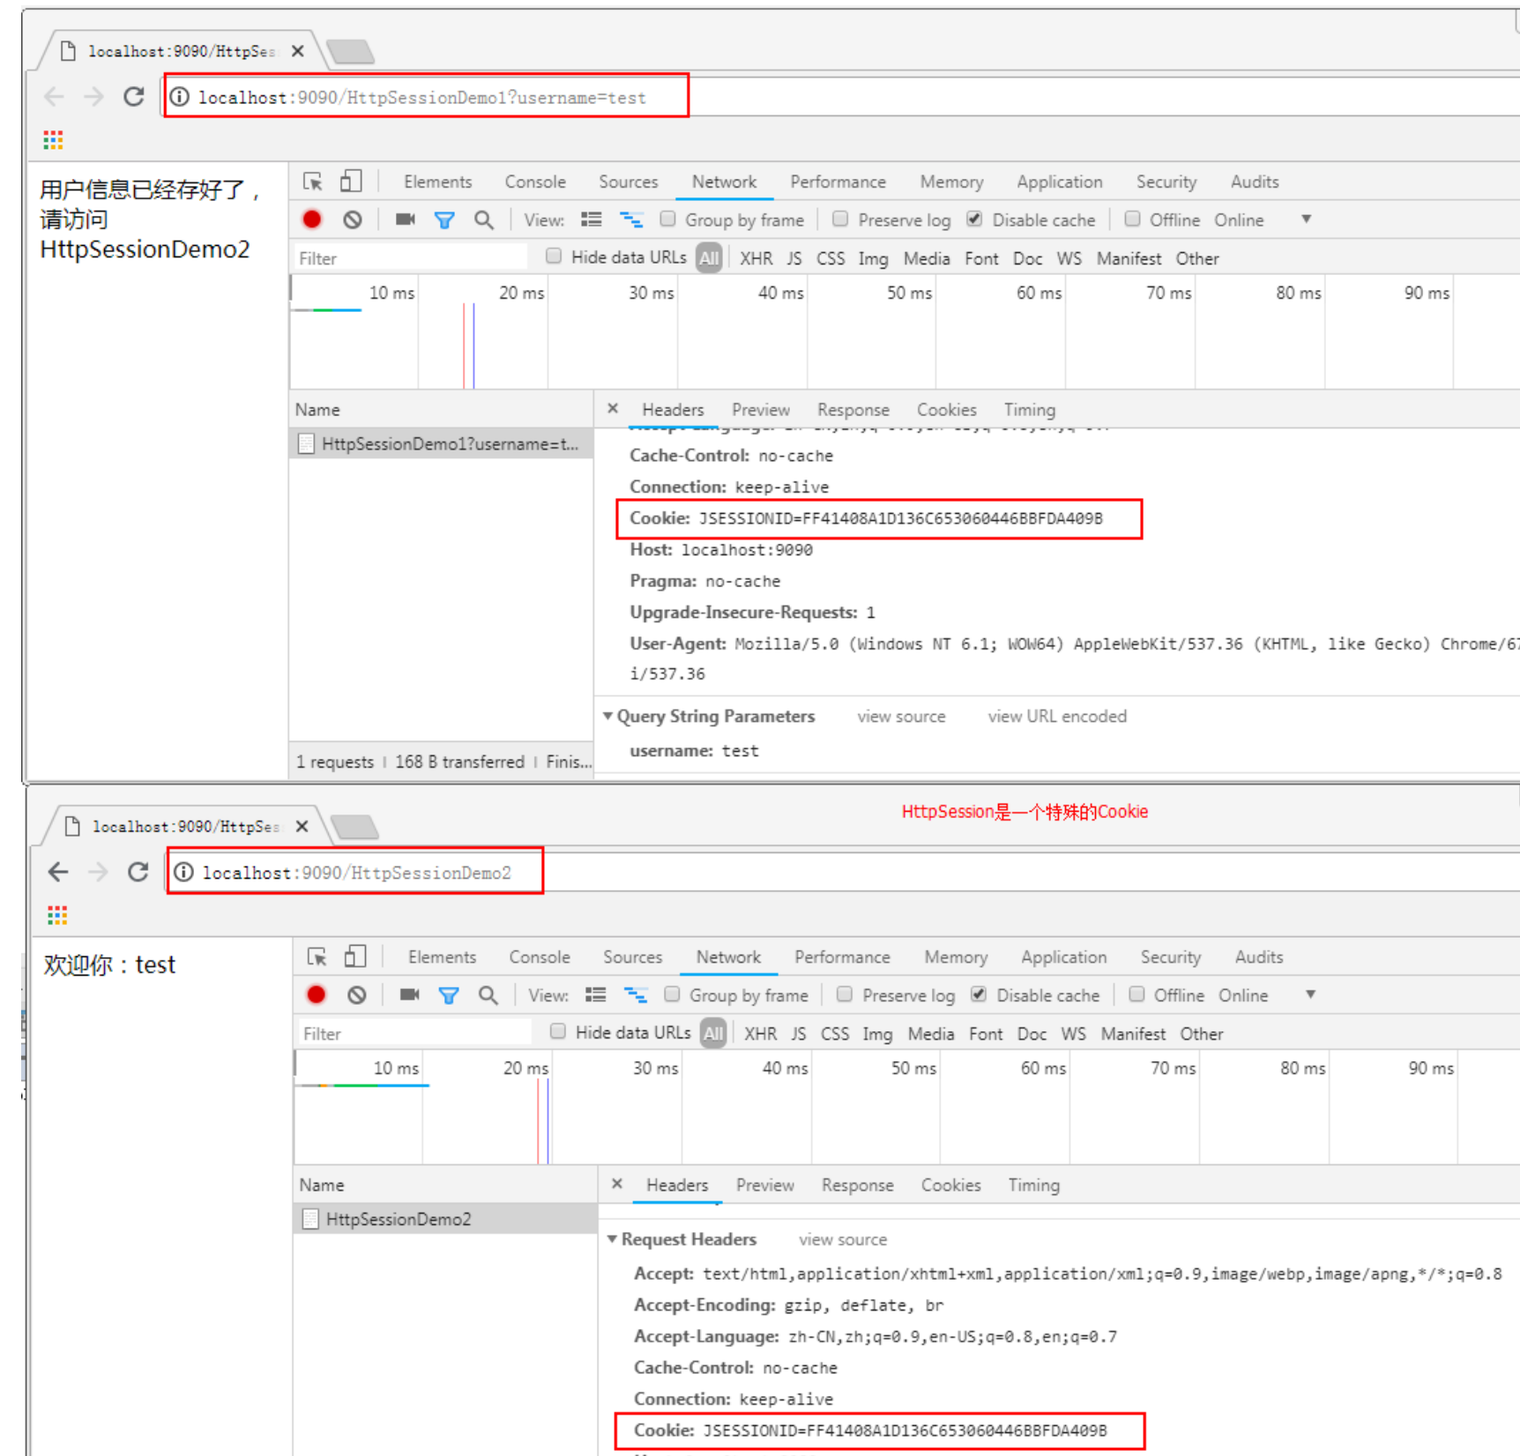Image resolution: width=1520 pixels, height=1456 pixels.
Task: Click inspect element picker in top DevTools
Action: coord(313,182)
